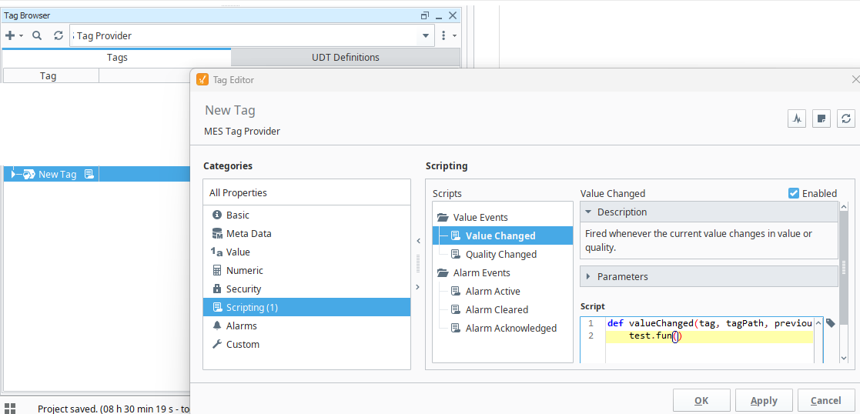
Task: Click the Apply button
Action: [764, 401]
